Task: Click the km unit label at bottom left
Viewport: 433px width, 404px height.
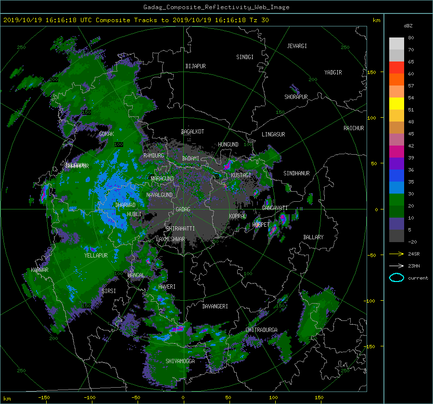Action: 7,399
